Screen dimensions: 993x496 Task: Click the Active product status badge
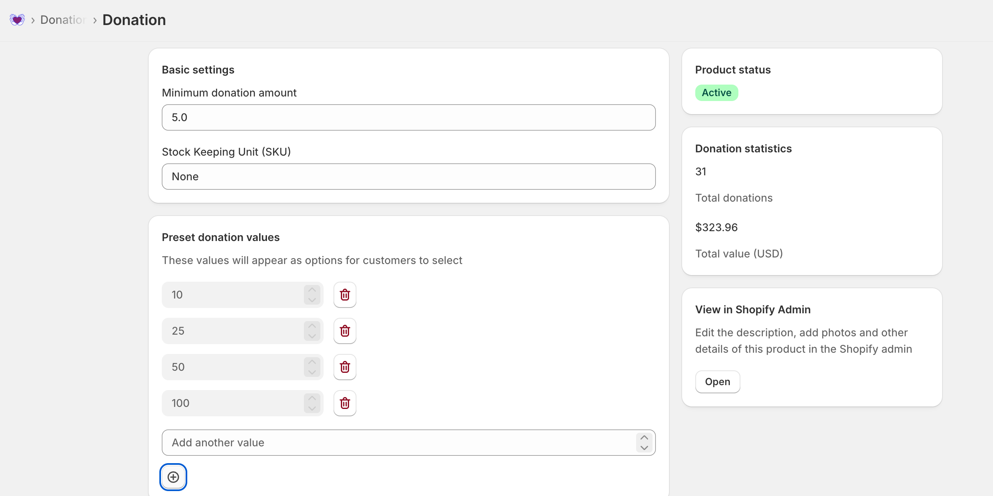point(716,93)
